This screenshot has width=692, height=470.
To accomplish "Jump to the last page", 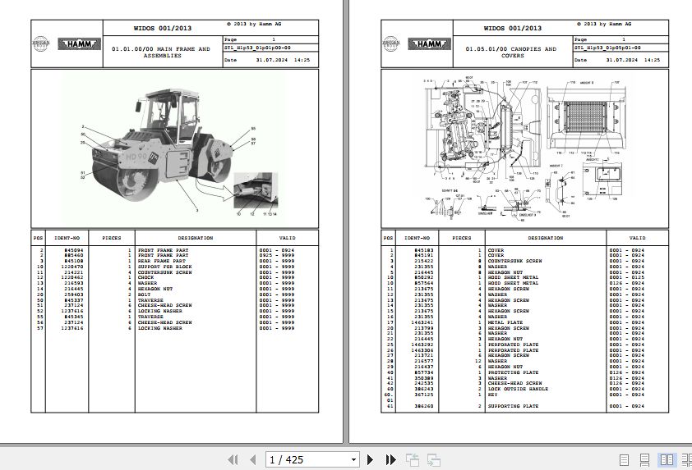I will pyautogui.click(x=390, y=460).
